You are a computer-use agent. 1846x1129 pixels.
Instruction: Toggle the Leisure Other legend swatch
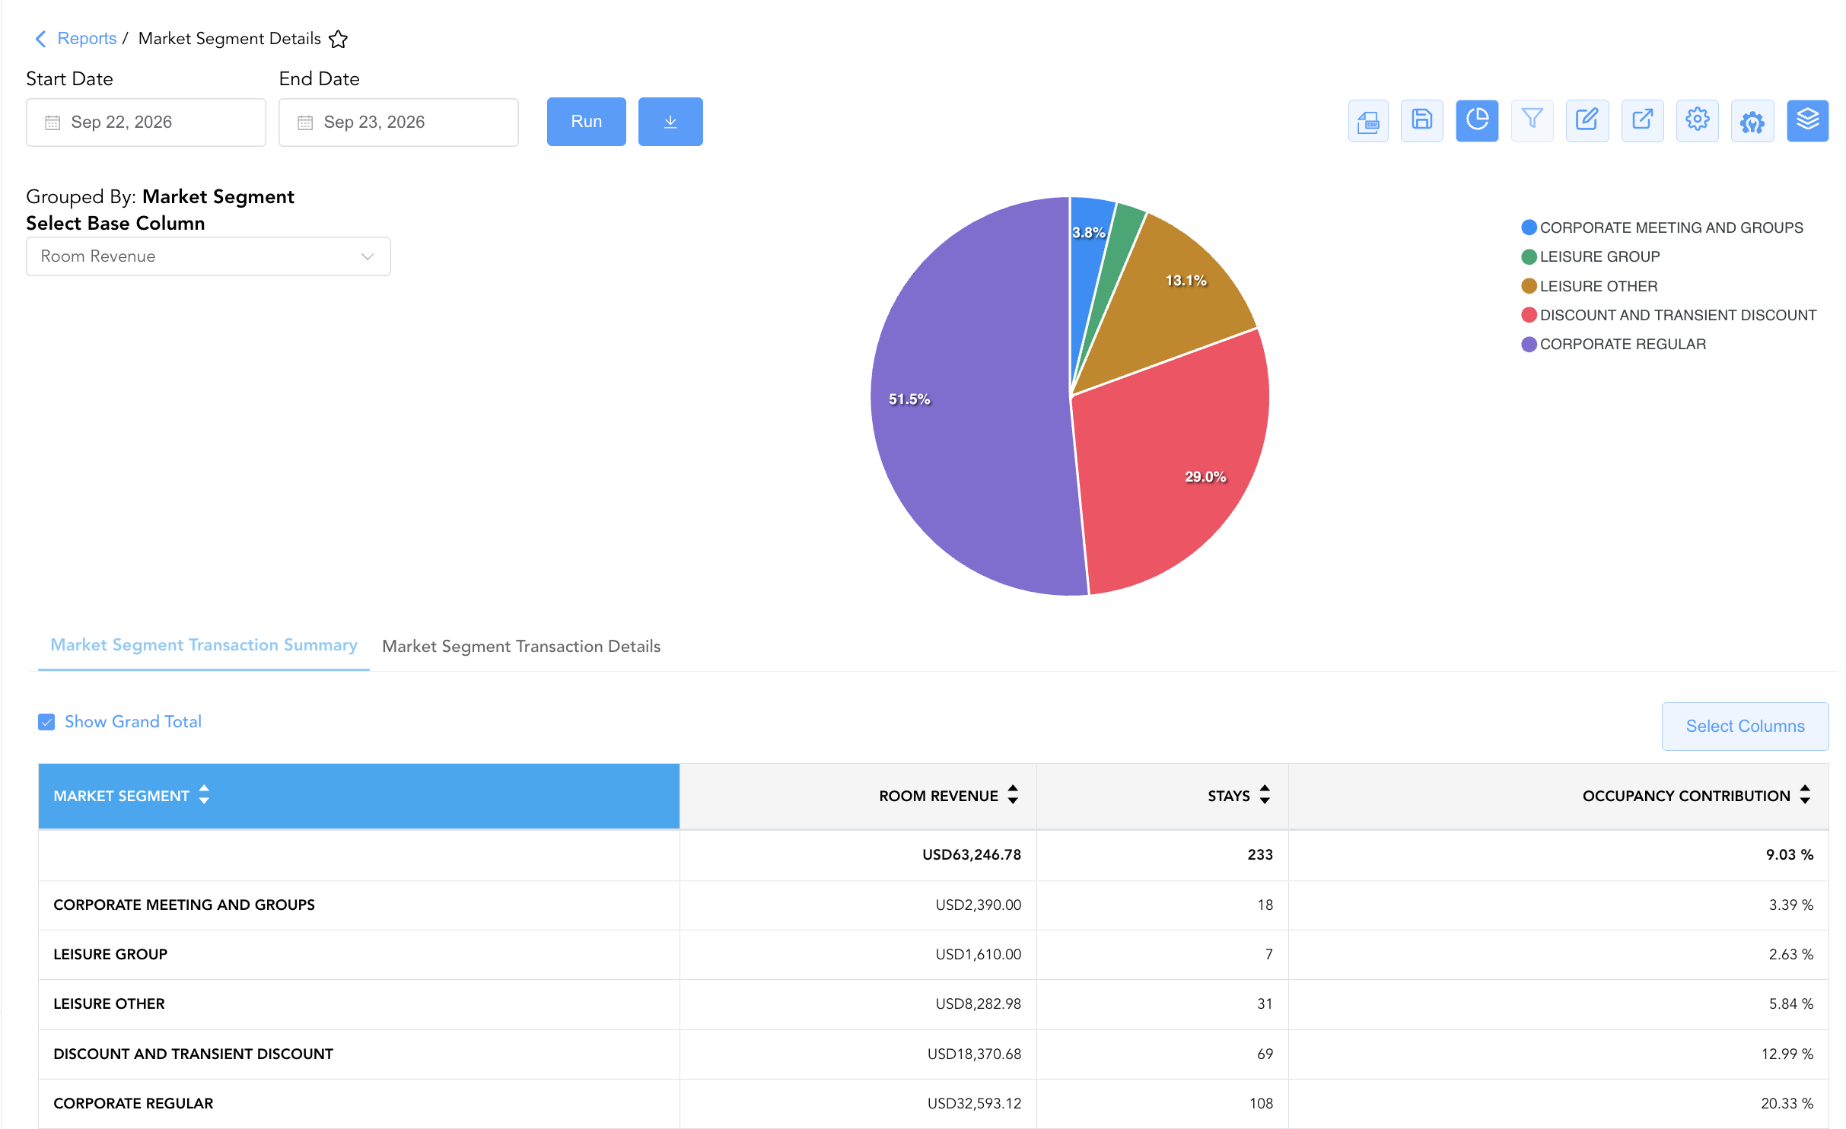[x=1529, y=286]
